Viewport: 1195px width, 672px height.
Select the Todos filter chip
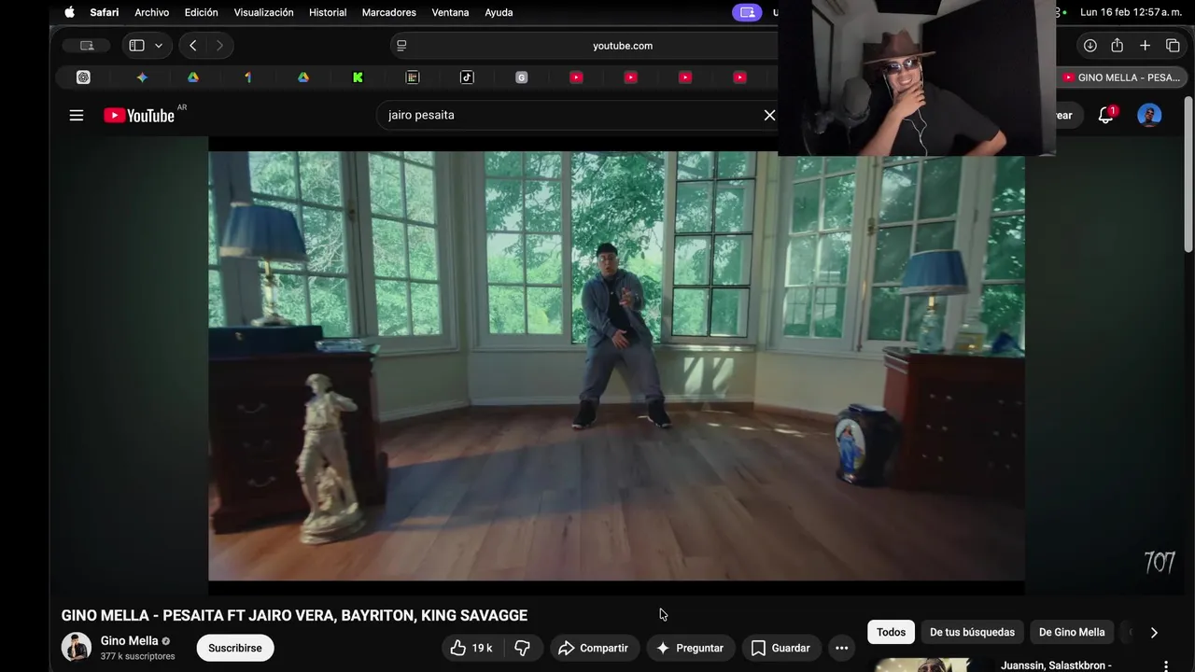click(891, 632)
